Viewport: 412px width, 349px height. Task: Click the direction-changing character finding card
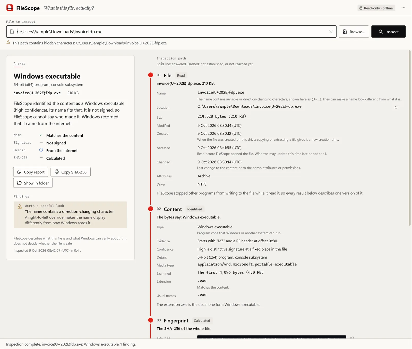(70, 215)
